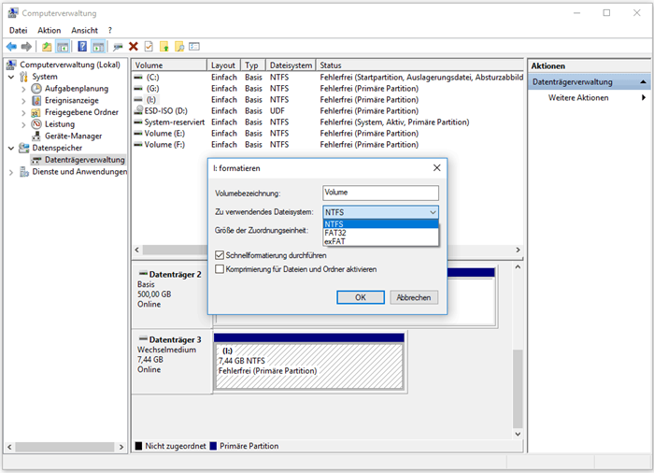Click the Typ column header

(x=253, y=65)
